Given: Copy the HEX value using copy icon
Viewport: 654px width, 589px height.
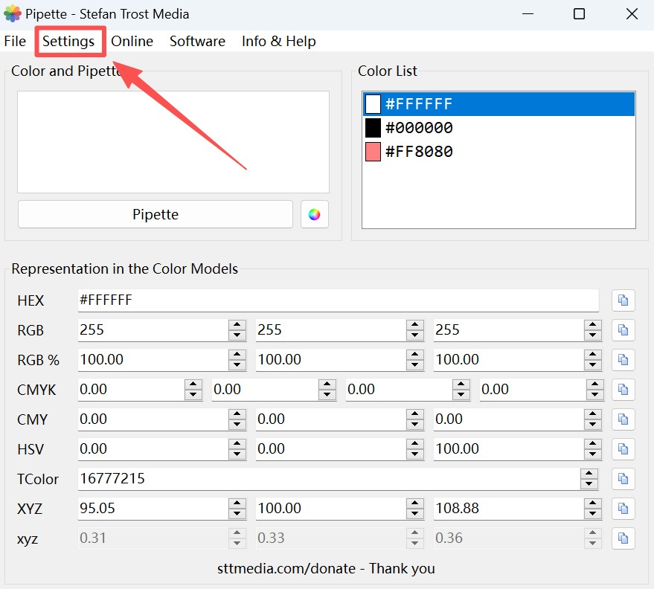Looking at the screenshot, I should click(623, 300).
